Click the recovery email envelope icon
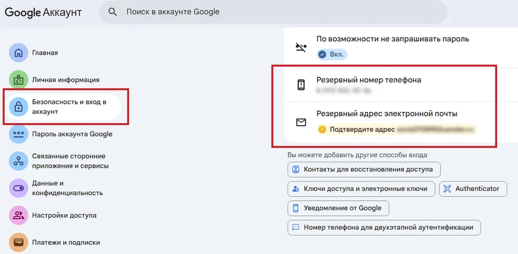Viewport: 518px width, 254px height. [x=301, y=122]
